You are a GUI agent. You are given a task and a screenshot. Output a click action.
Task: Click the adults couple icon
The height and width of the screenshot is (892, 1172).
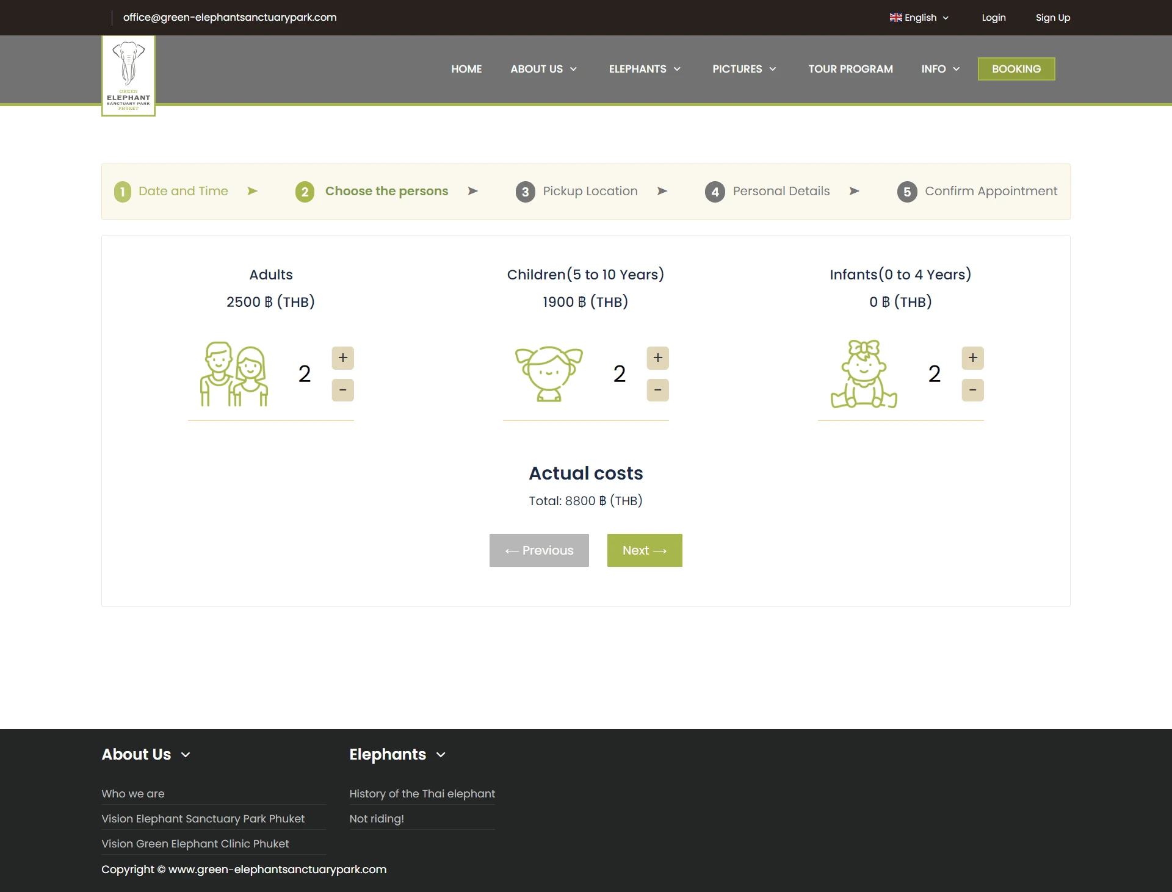234,373
